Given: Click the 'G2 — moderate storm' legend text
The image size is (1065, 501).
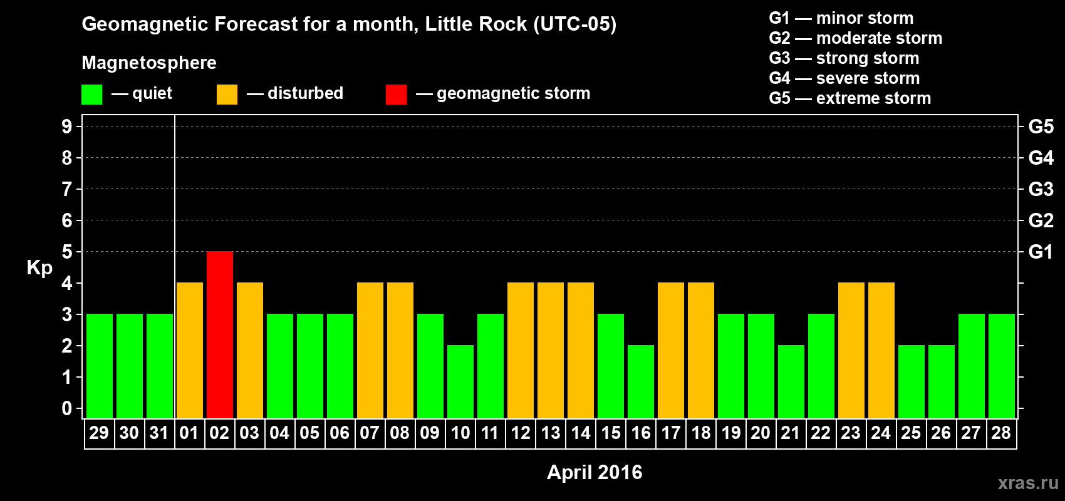Looking at the screenshot, I should (x=856, y=38).
